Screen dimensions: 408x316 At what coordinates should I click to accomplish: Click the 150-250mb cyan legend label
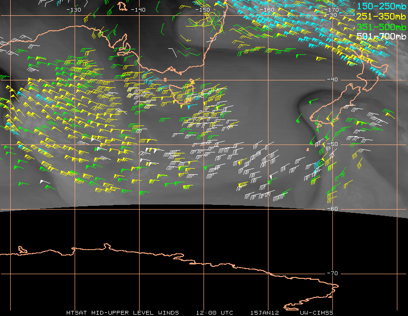tap(381, 6)
